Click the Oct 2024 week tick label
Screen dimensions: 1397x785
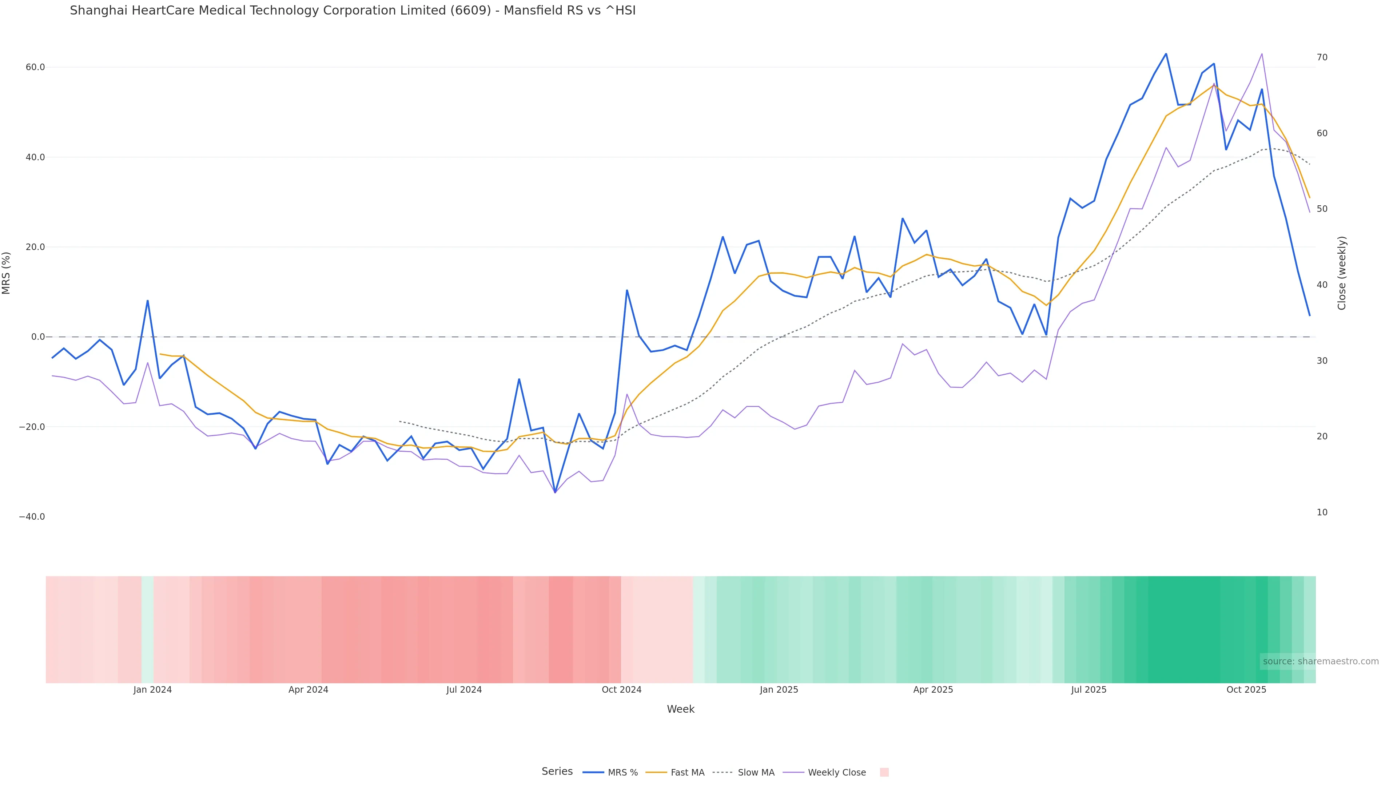pos(621,690)
